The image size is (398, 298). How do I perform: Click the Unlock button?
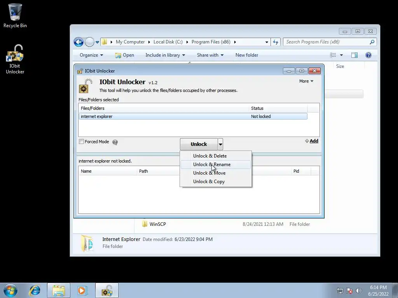(199, 144)
